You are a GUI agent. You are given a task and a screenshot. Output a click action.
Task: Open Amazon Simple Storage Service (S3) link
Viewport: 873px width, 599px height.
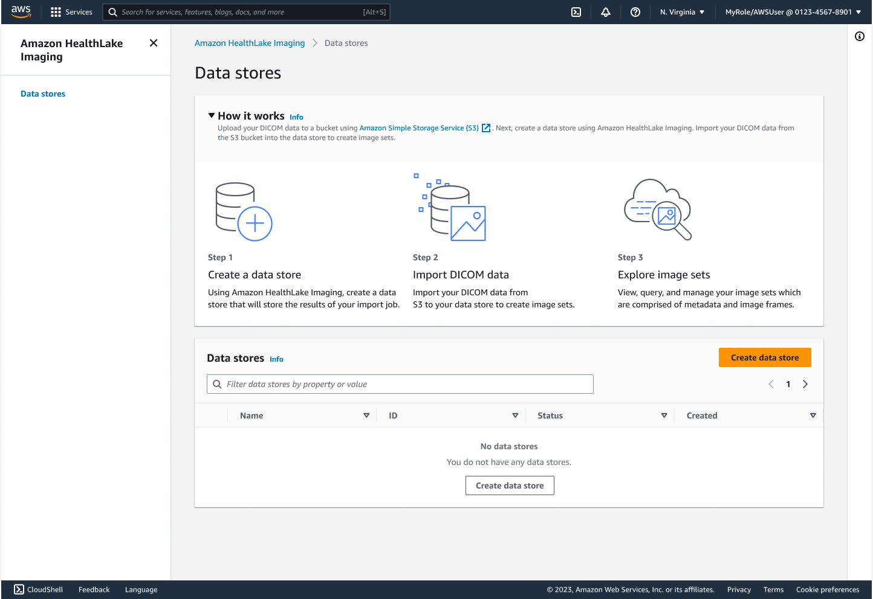(x=419, y=128)
